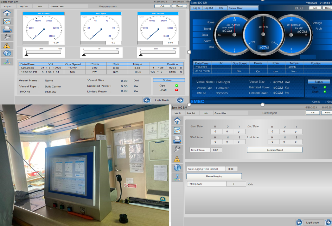Viewport: 332px width, 226px height.
Task: Click the Auto Logging Time Interval field
Action: coord(206,169)
